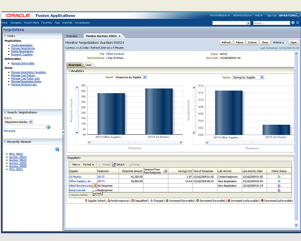Viewport: 301px width, 241px height.
Task: Close the Monitor Auction 35024 tab
Action: (x=119, y=36)
